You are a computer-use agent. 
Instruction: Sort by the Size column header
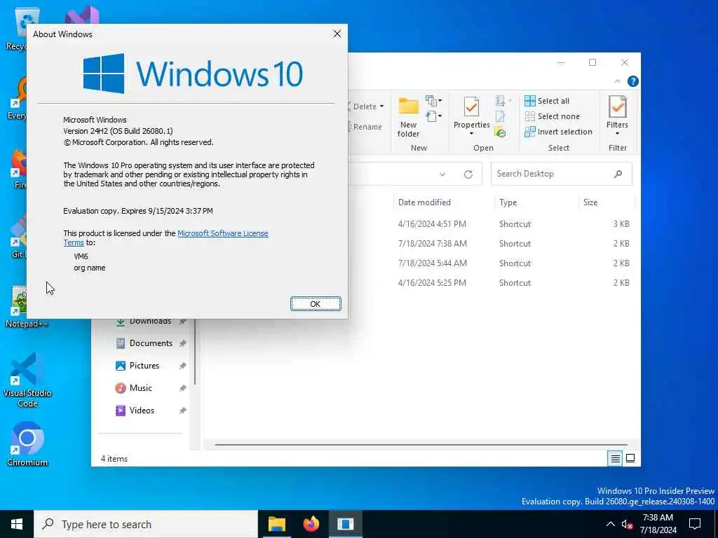607,202
